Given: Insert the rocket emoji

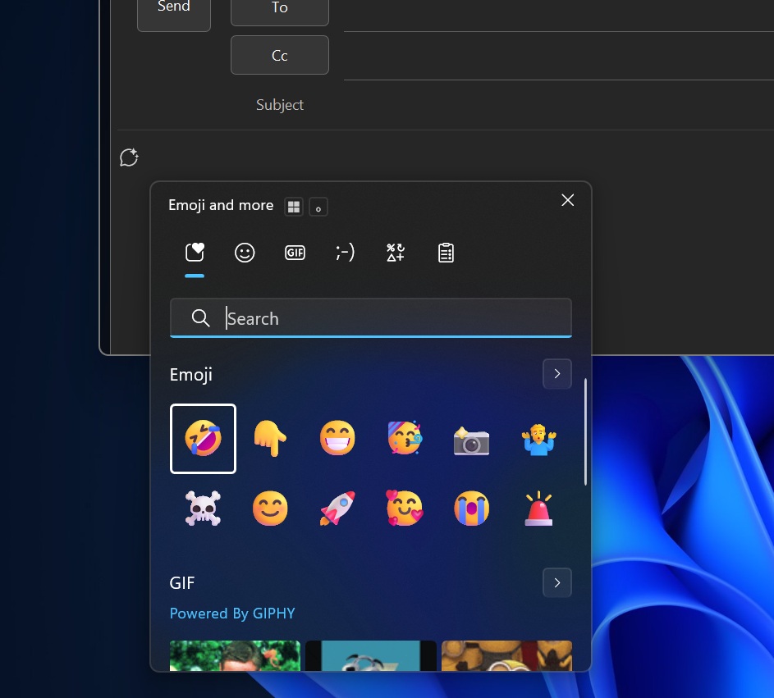Looking at the screenshot, I should click(x=337, y=508).
